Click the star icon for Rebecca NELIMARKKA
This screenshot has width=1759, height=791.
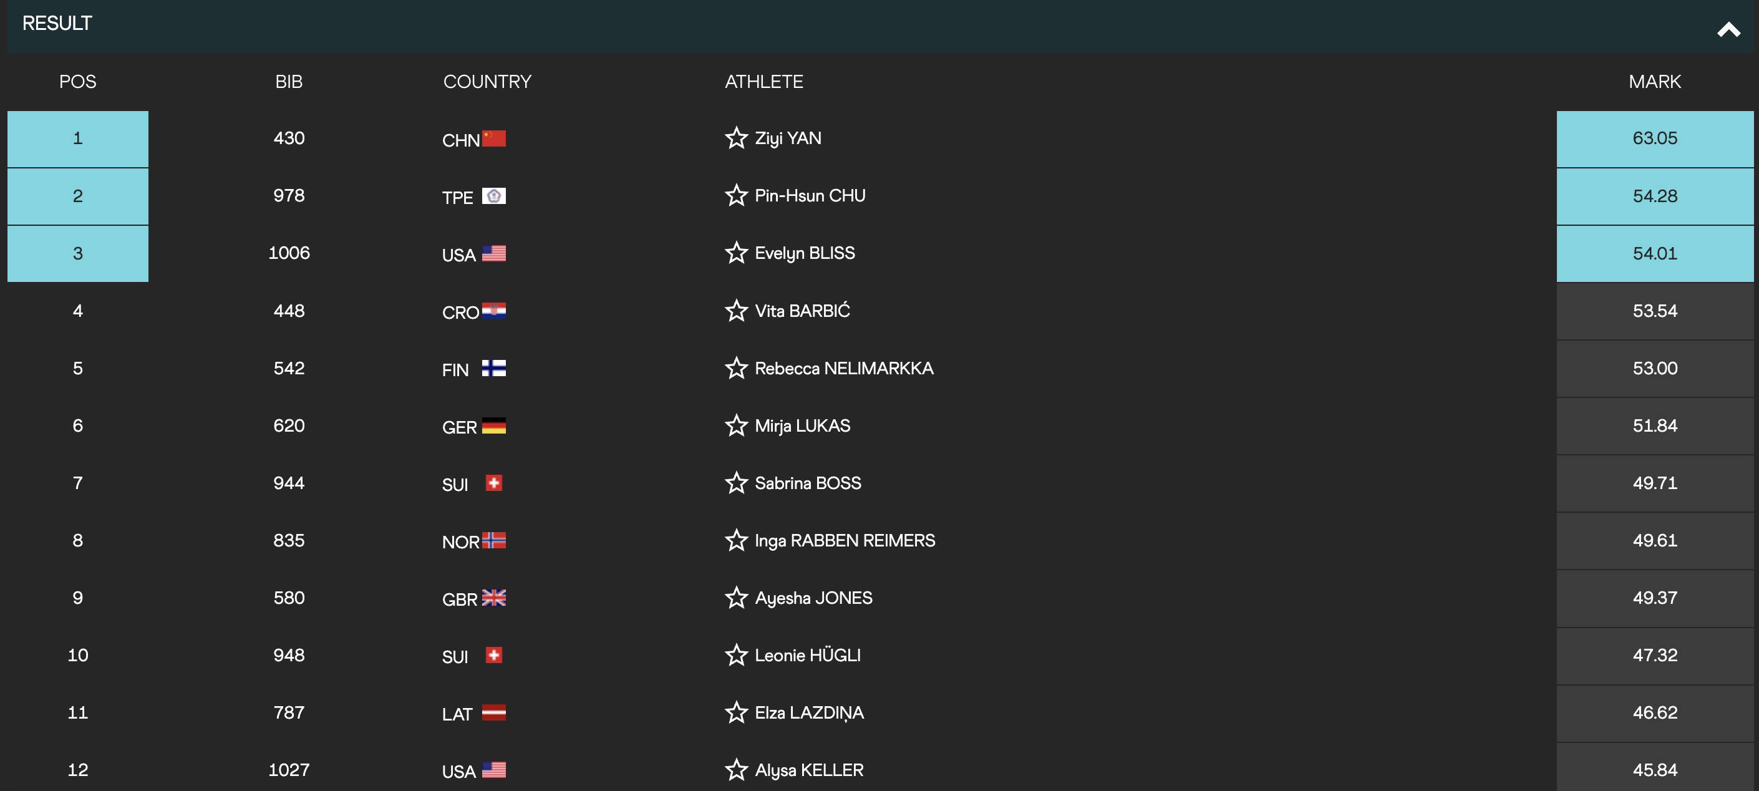[x=736, y=368]
